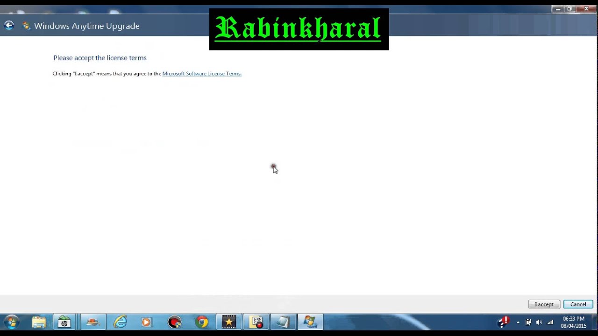Close the Anytime Upgrade window
The image size is (598, 336).
click(586, 9)
